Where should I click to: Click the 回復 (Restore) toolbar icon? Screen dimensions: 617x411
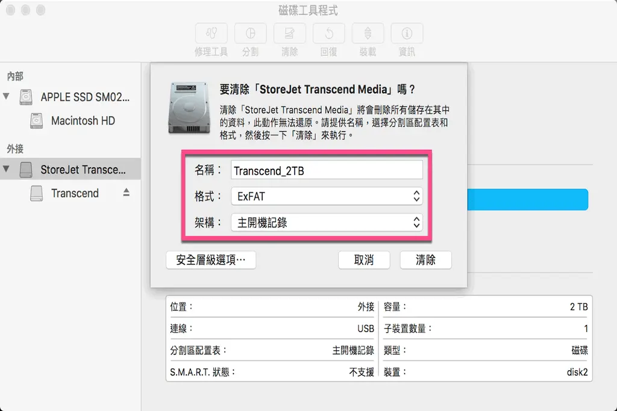(328, 33)
